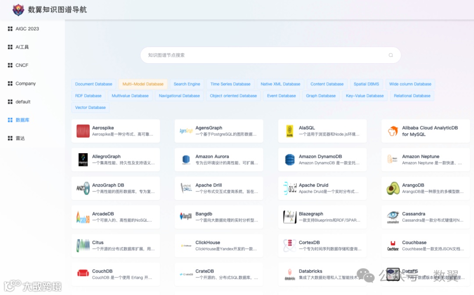Click the AllegroGraph logo icon
Image resolution: width=474 pixels, height=295 pixels.
point(83,160)
